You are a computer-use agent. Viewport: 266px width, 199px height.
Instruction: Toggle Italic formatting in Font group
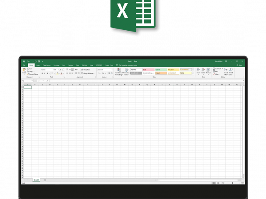pos(45,73)
